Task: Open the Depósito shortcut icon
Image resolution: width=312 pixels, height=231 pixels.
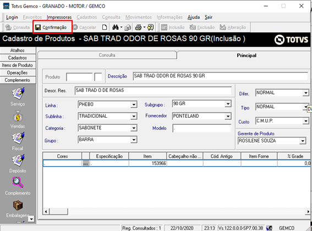Action: 18,161
